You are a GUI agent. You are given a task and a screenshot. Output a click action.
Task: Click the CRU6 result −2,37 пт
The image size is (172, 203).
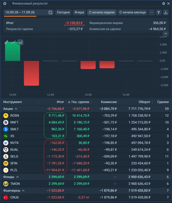pyautogui.click(x=83, y=197)
